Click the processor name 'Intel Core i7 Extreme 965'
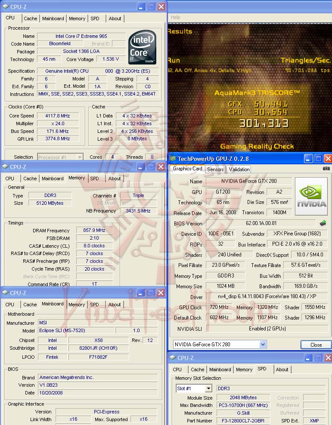The image size is (332, 425). point(81,36)
